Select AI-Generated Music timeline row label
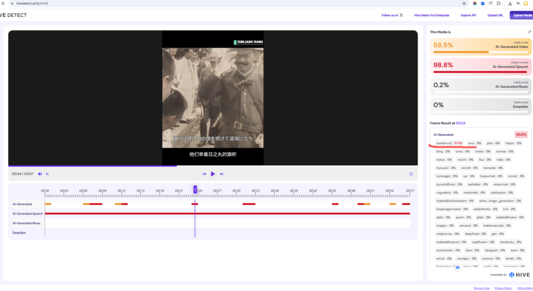This screenshot has width=533, height=291. [26, 223]
